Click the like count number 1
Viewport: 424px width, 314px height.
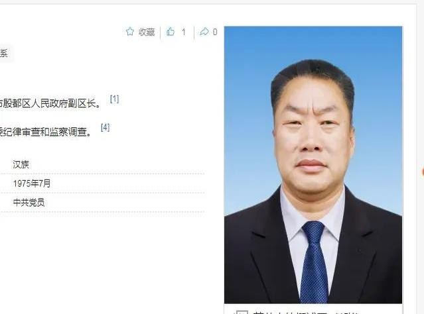click(x=184, y=32)
